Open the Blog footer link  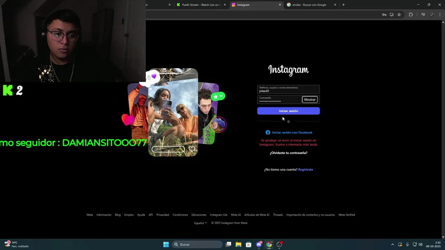[x=118, y=215]
